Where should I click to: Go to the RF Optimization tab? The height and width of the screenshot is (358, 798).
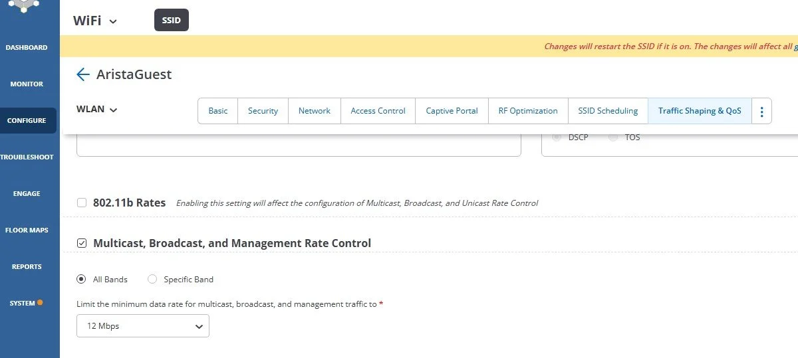coord(528,111)
